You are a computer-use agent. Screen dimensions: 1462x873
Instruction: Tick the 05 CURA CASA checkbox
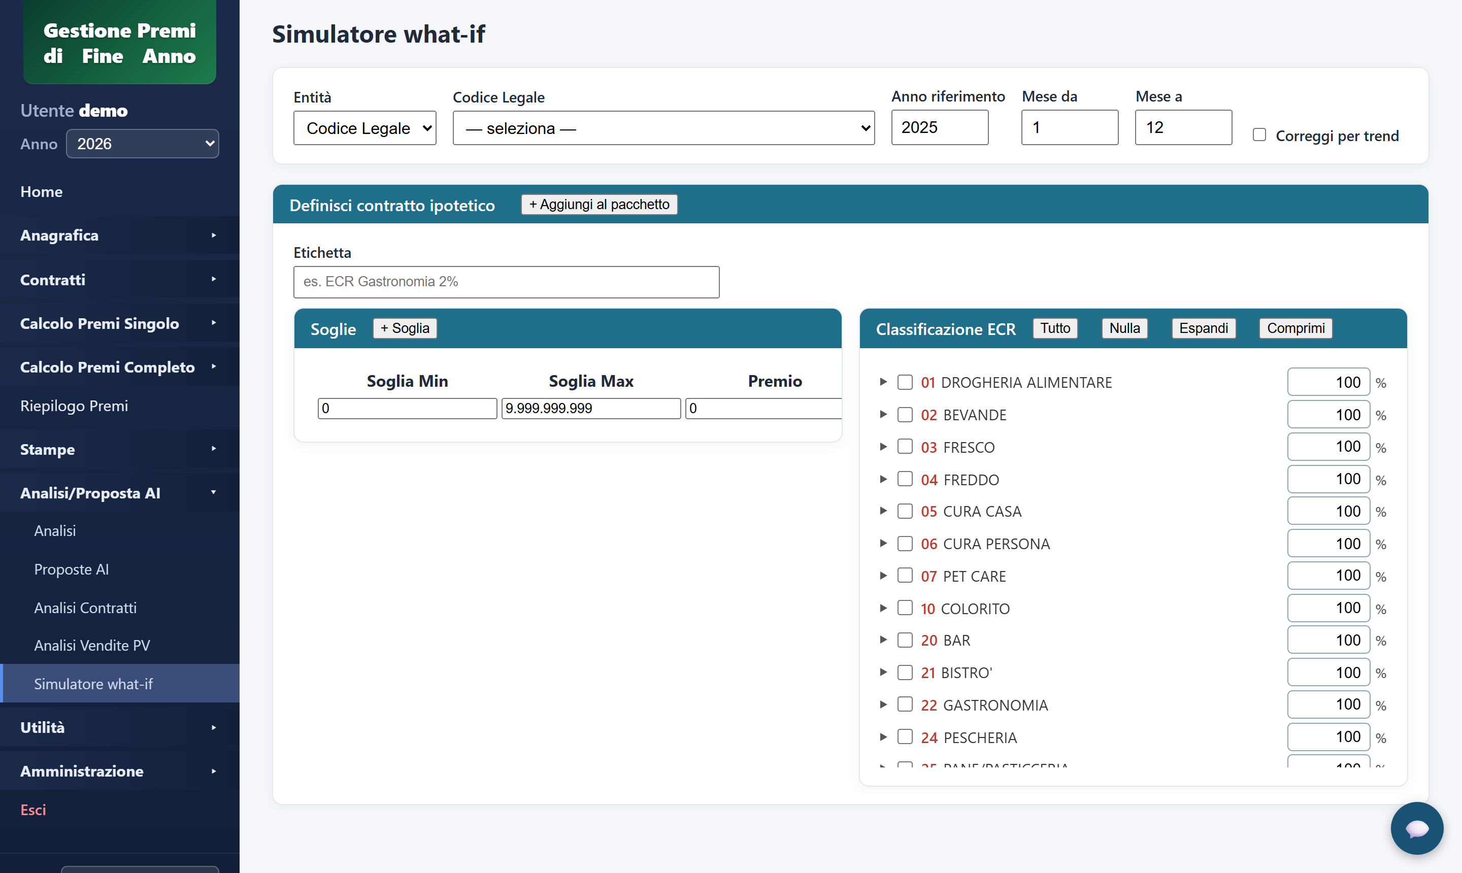click(905, 511)
